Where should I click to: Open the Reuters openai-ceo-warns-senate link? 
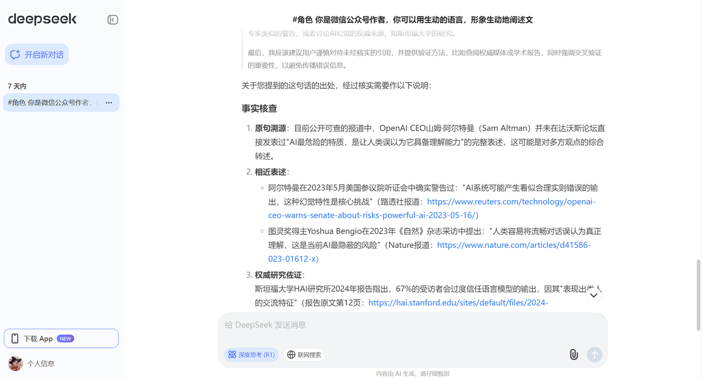coord(432,208)
